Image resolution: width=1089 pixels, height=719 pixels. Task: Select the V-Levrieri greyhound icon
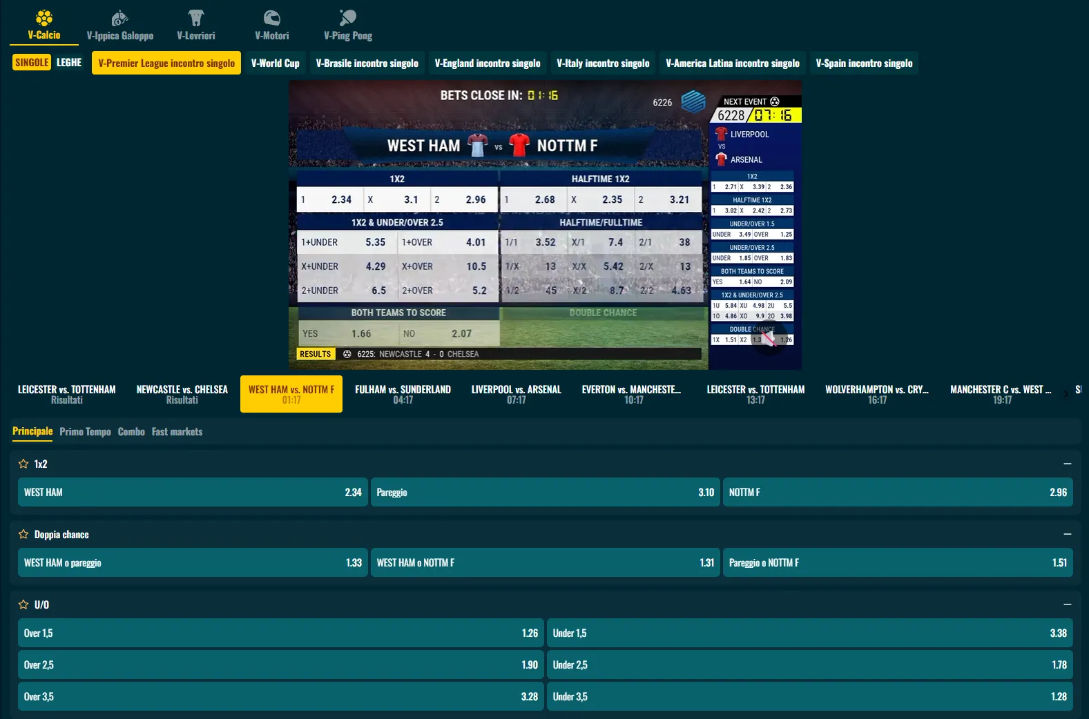[196, 18]
